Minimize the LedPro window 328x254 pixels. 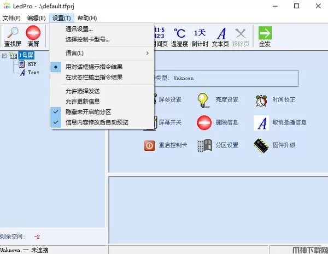(276, 6)
